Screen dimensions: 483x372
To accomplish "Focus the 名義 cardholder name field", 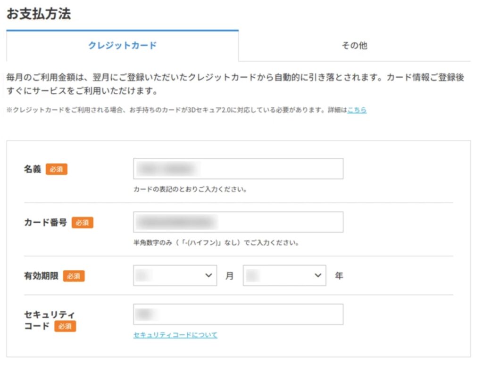I will (x=238, y=169).
